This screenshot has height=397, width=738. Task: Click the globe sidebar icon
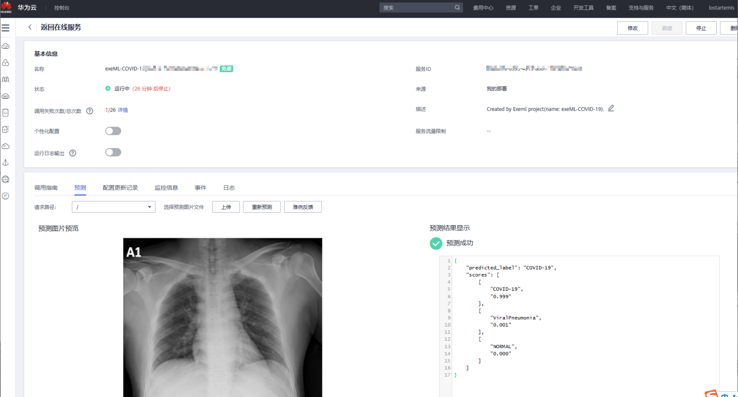coord(5,179)
